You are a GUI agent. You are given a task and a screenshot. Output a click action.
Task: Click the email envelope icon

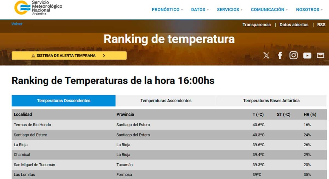(x=321, y=55)
